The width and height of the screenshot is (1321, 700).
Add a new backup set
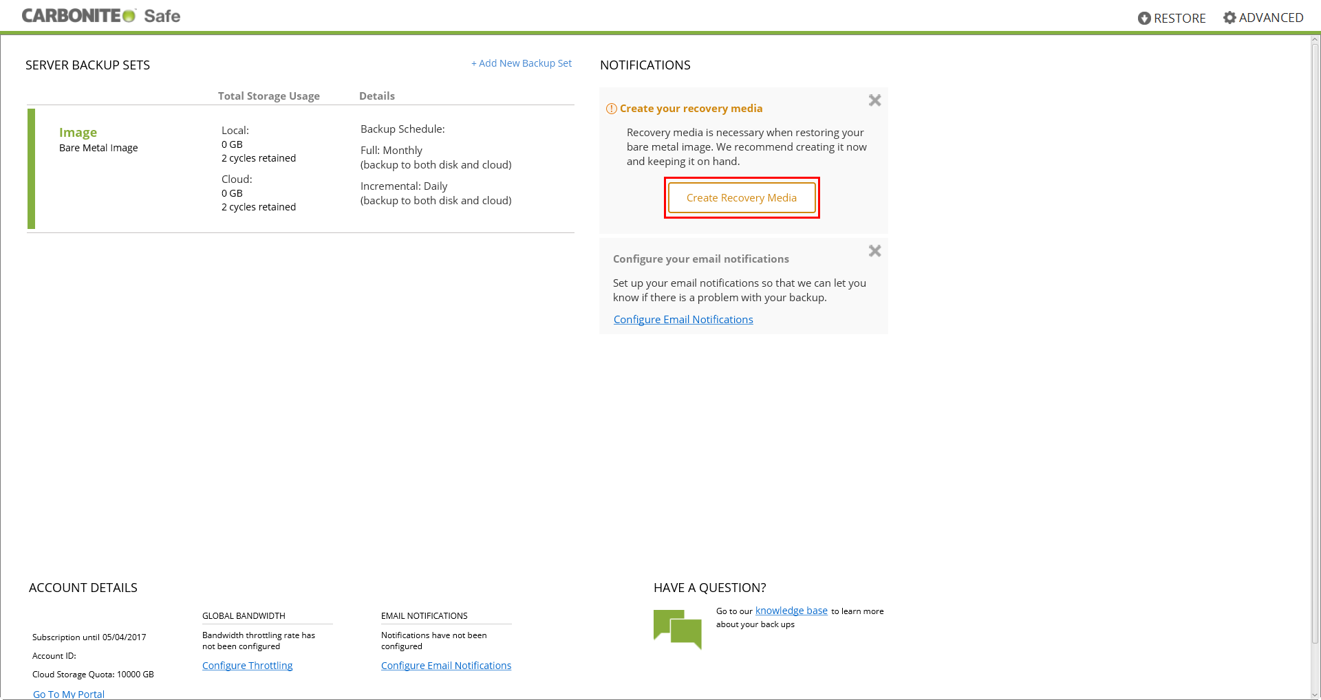pos(521,63)
